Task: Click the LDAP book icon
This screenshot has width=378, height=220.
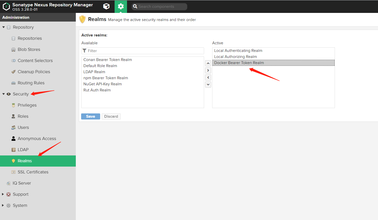Action: tap(13, 150)
